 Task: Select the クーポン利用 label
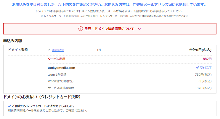[x=56, y=59]
